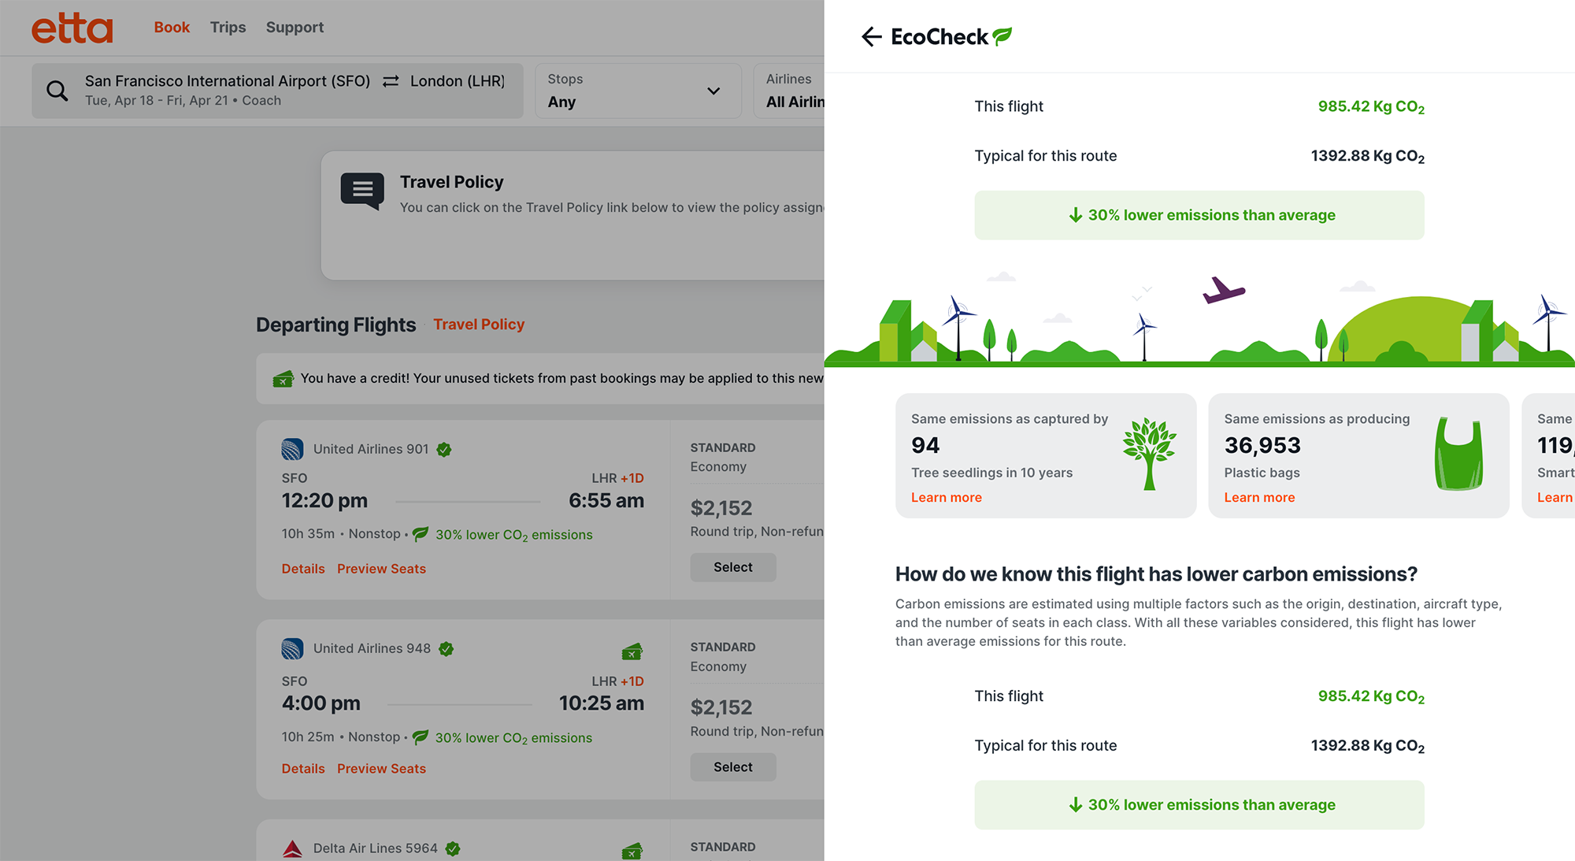Click the flight search magnifier icon
The height and width of the screenshot is (861, 1575).
point(57,91)
